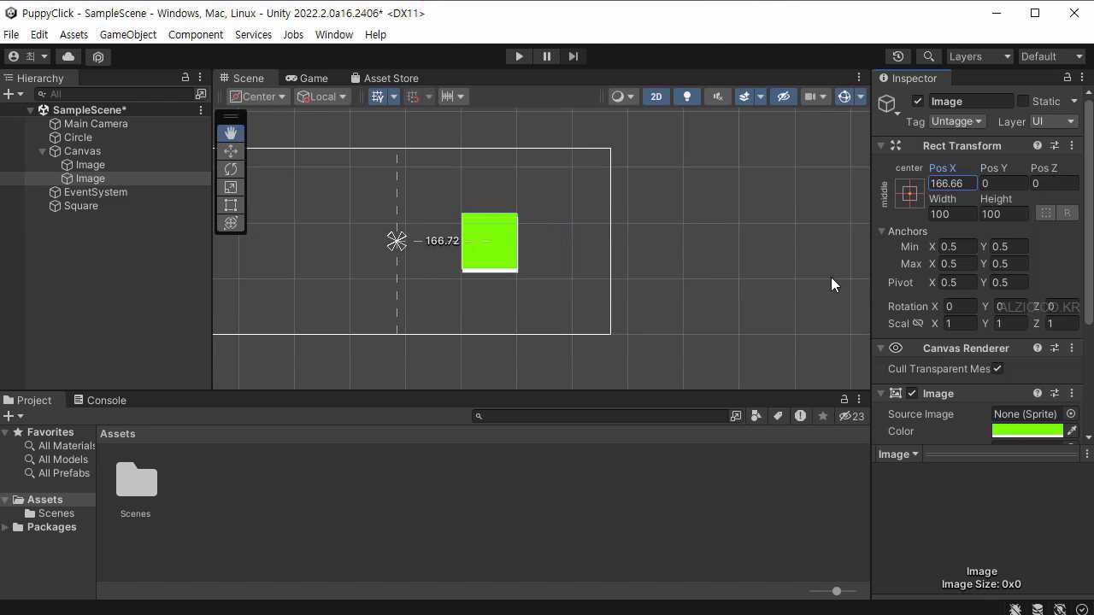
Task: Toggle constrained proportions scale link icon
Action: (x=918, y=324)
